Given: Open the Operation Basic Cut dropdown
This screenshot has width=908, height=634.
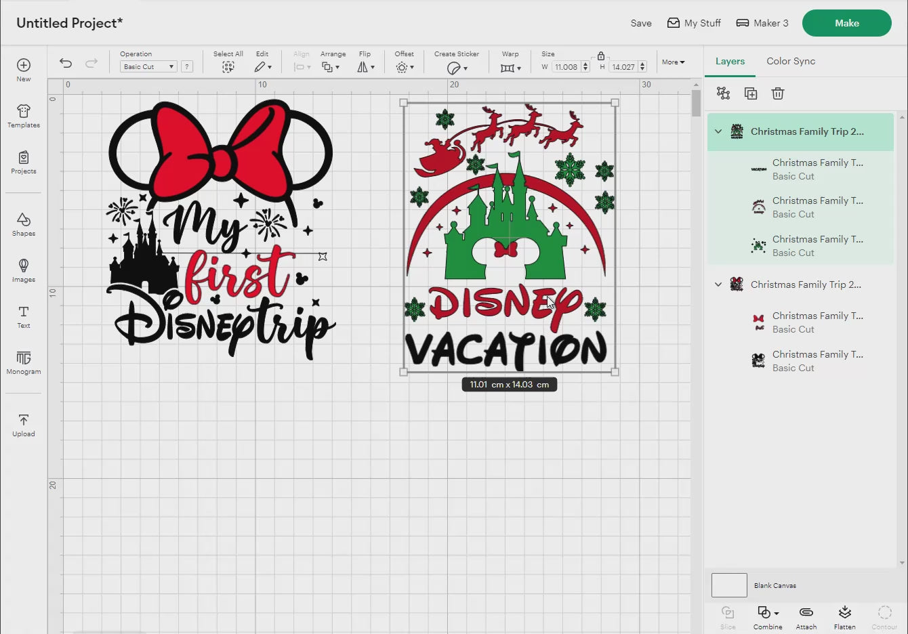Looking at the screenshot, I should pyautogui.click(x=148, y=66).
